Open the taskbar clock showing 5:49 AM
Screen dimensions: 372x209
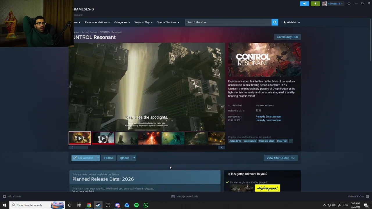pos(355,205)
